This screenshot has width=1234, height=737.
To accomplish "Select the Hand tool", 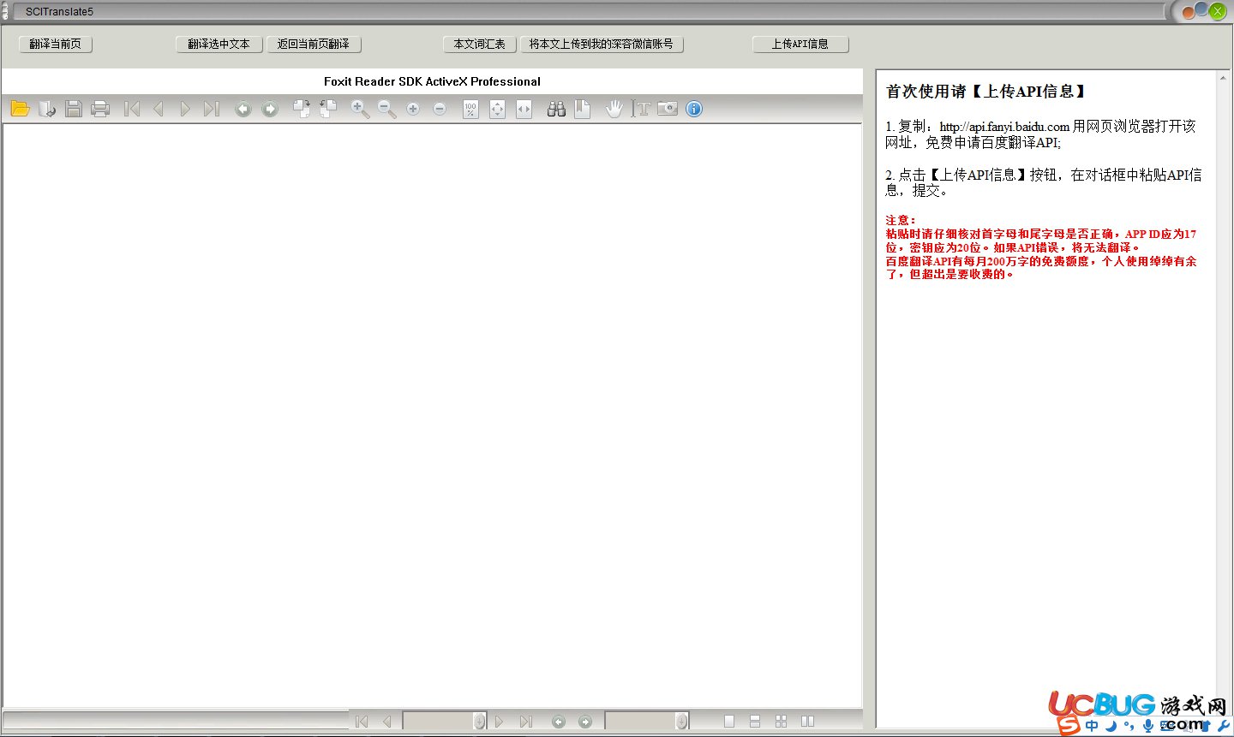I will point(614,109).
